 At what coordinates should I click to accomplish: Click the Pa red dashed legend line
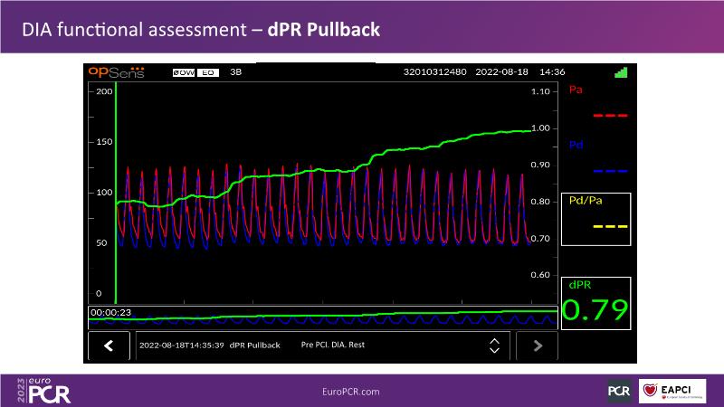pyautogui.click(x=610, y=116)
